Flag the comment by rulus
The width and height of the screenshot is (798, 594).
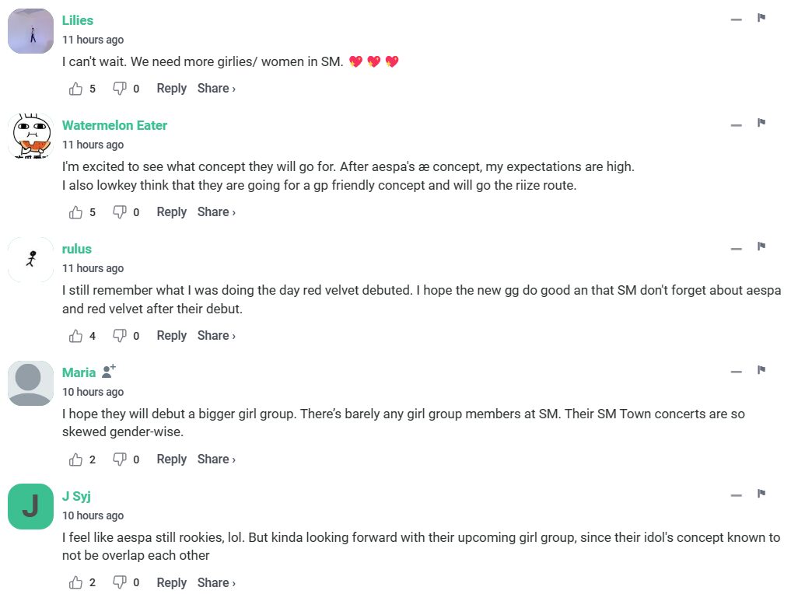761,247
